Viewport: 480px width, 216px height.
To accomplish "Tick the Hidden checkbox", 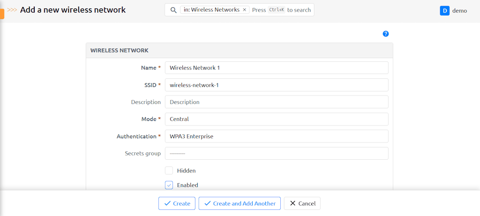I will pos(169,171).
